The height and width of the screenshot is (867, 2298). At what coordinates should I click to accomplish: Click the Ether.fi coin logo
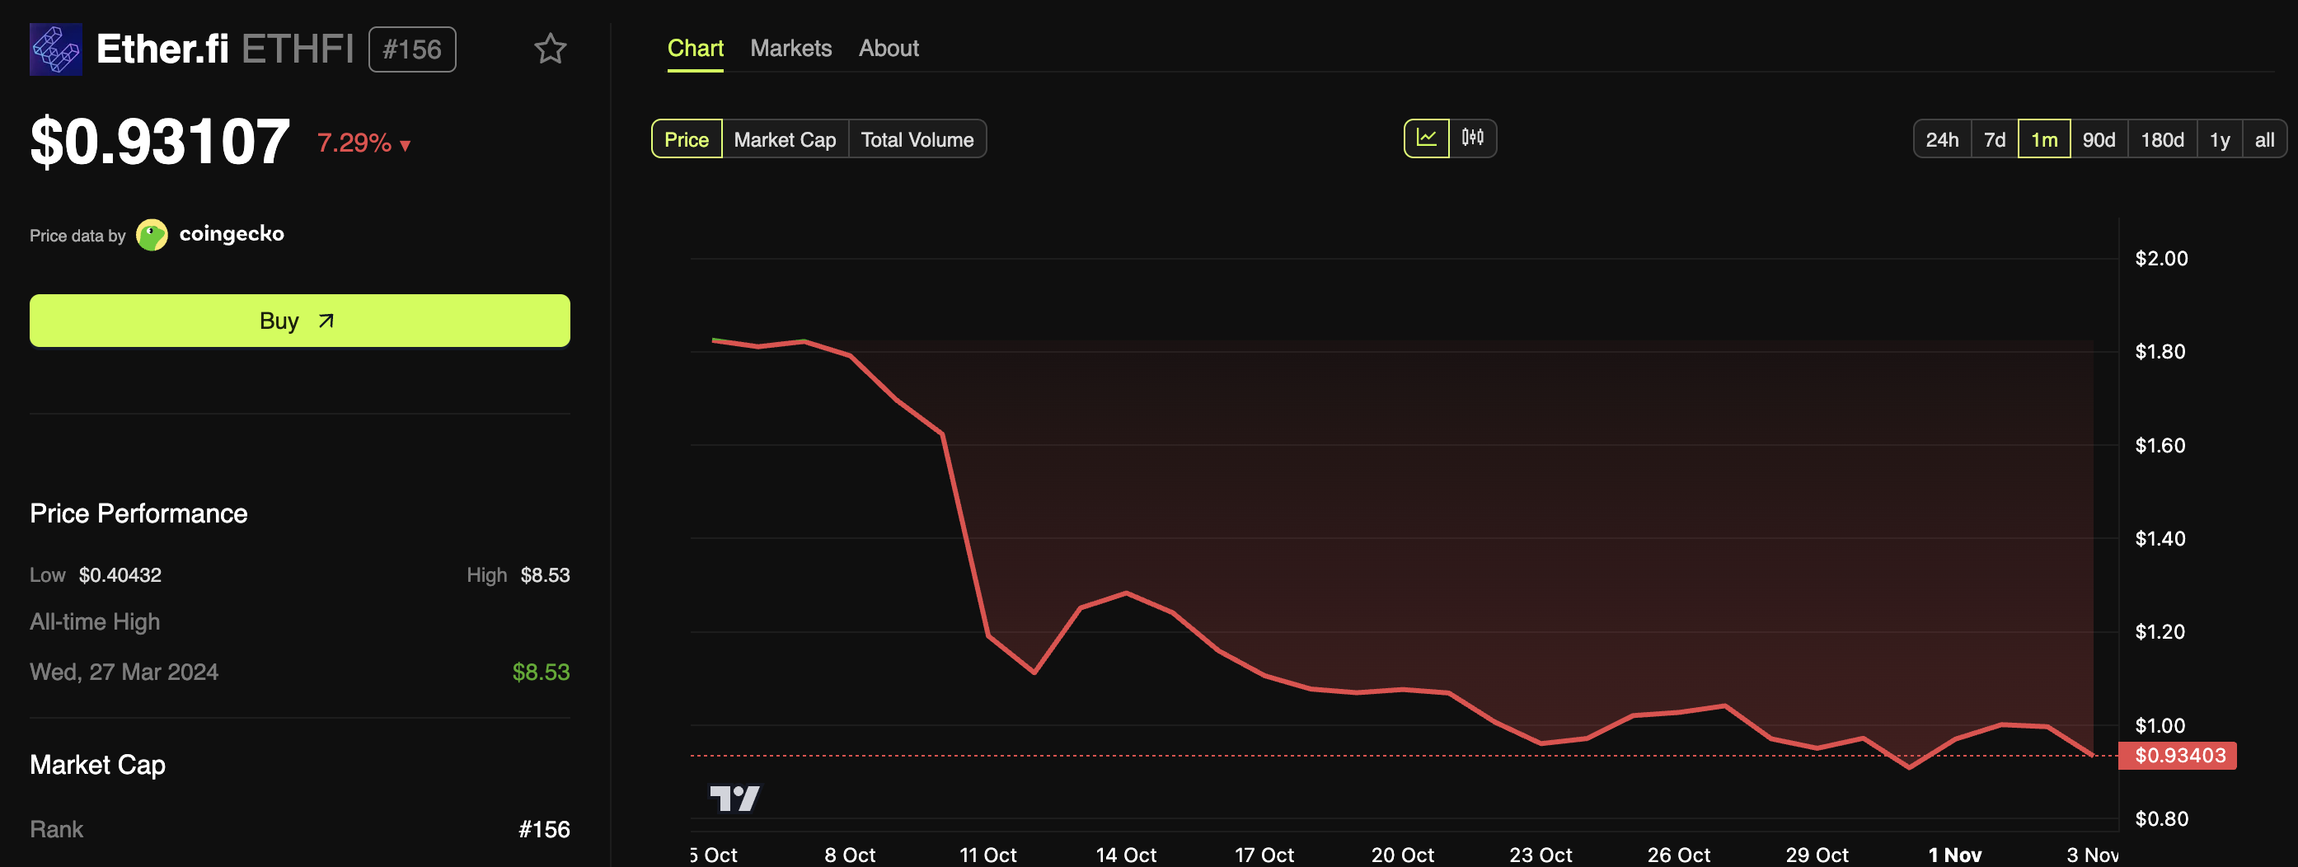56,49
